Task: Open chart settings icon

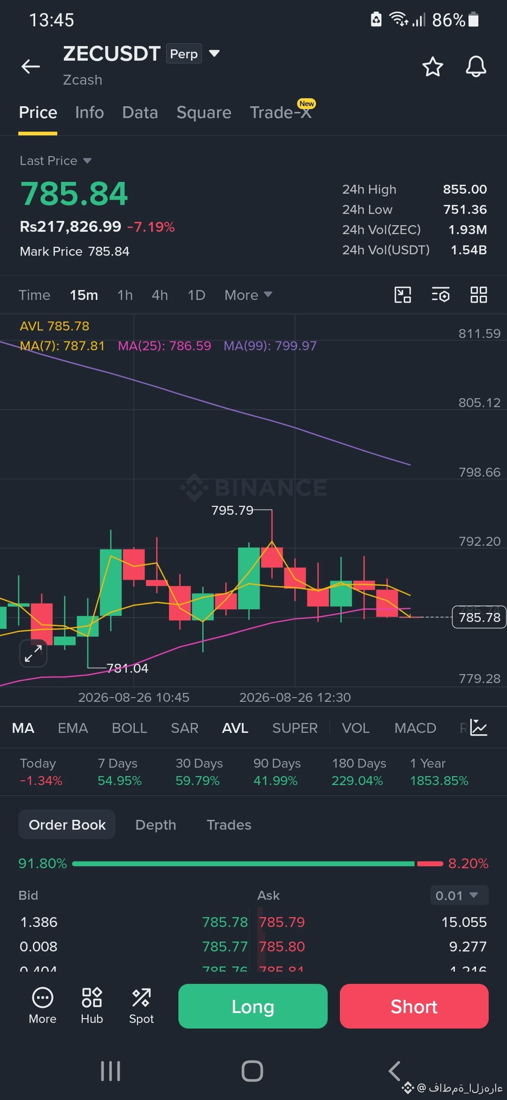Action: pyautogui.click(x=440, y=295)
